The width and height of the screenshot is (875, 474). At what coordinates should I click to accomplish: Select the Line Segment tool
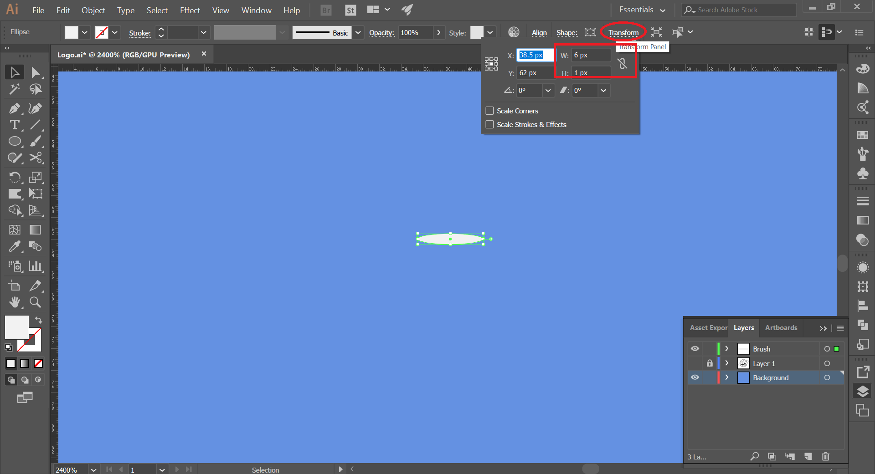[36, 125]
